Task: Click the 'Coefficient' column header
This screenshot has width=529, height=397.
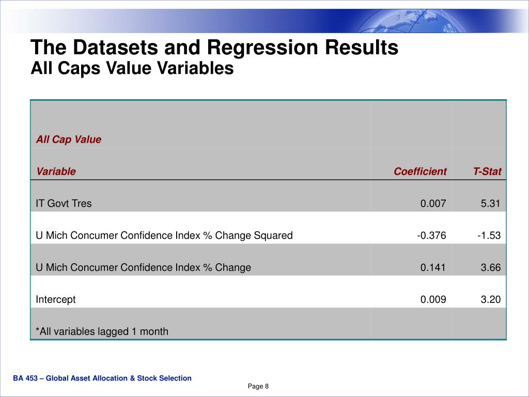Action: pos(420,171)
